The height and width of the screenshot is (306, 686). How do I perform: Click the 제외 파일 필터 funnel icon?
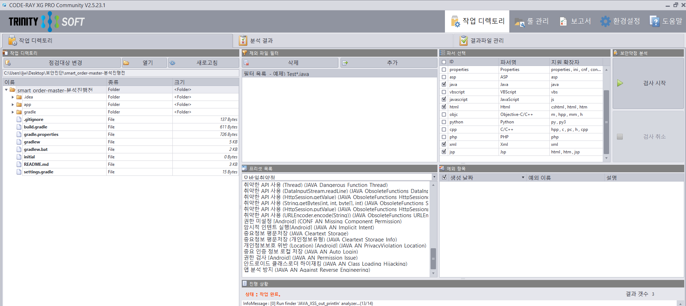click(x=245, y=53)
